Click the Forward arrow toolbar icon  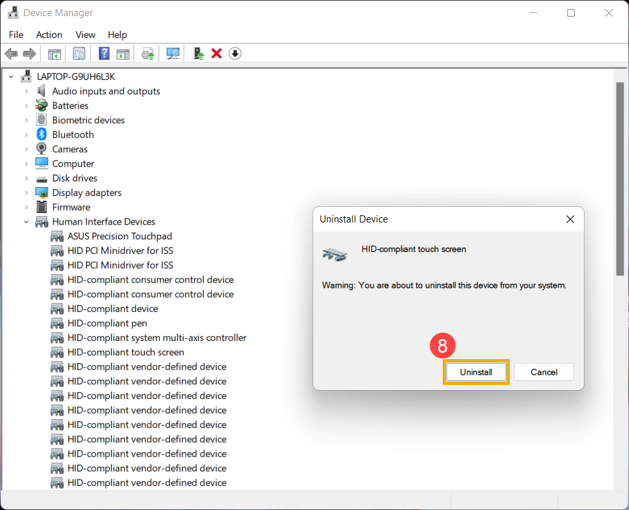click(30, 54)
